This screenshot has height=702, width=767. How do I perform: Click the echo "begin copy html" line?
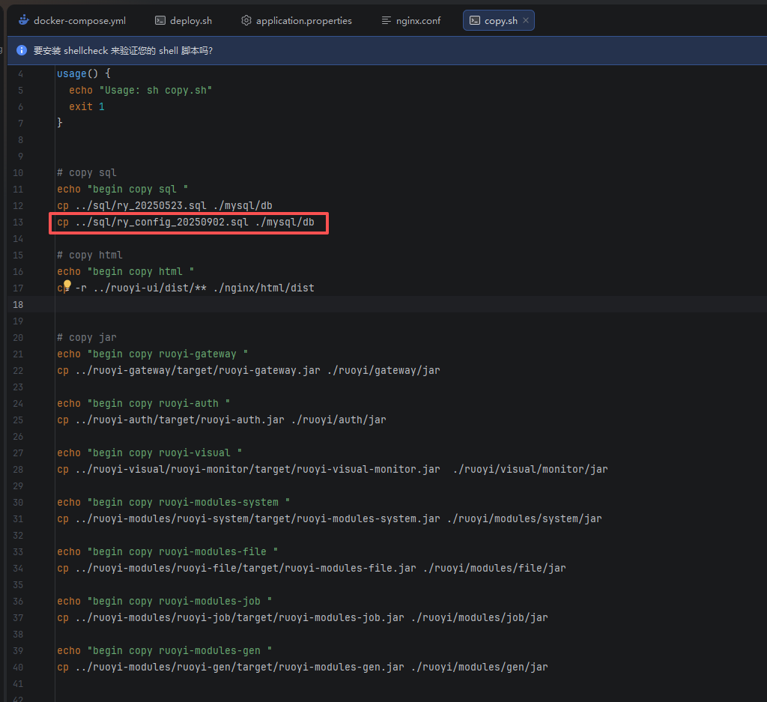[125, 271]
